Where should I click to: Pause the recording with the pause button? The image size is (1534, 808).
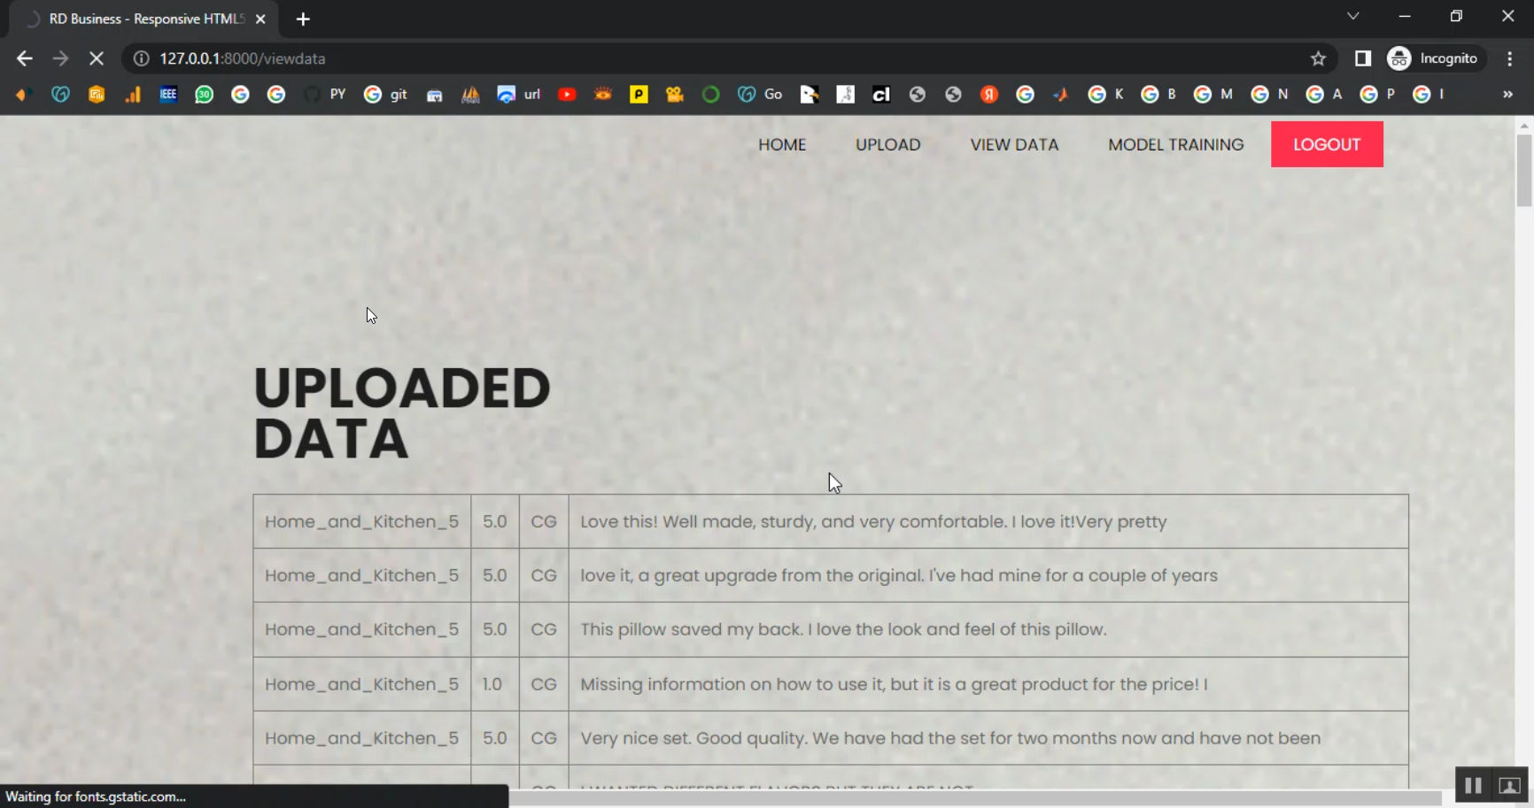pos(1473,785)
